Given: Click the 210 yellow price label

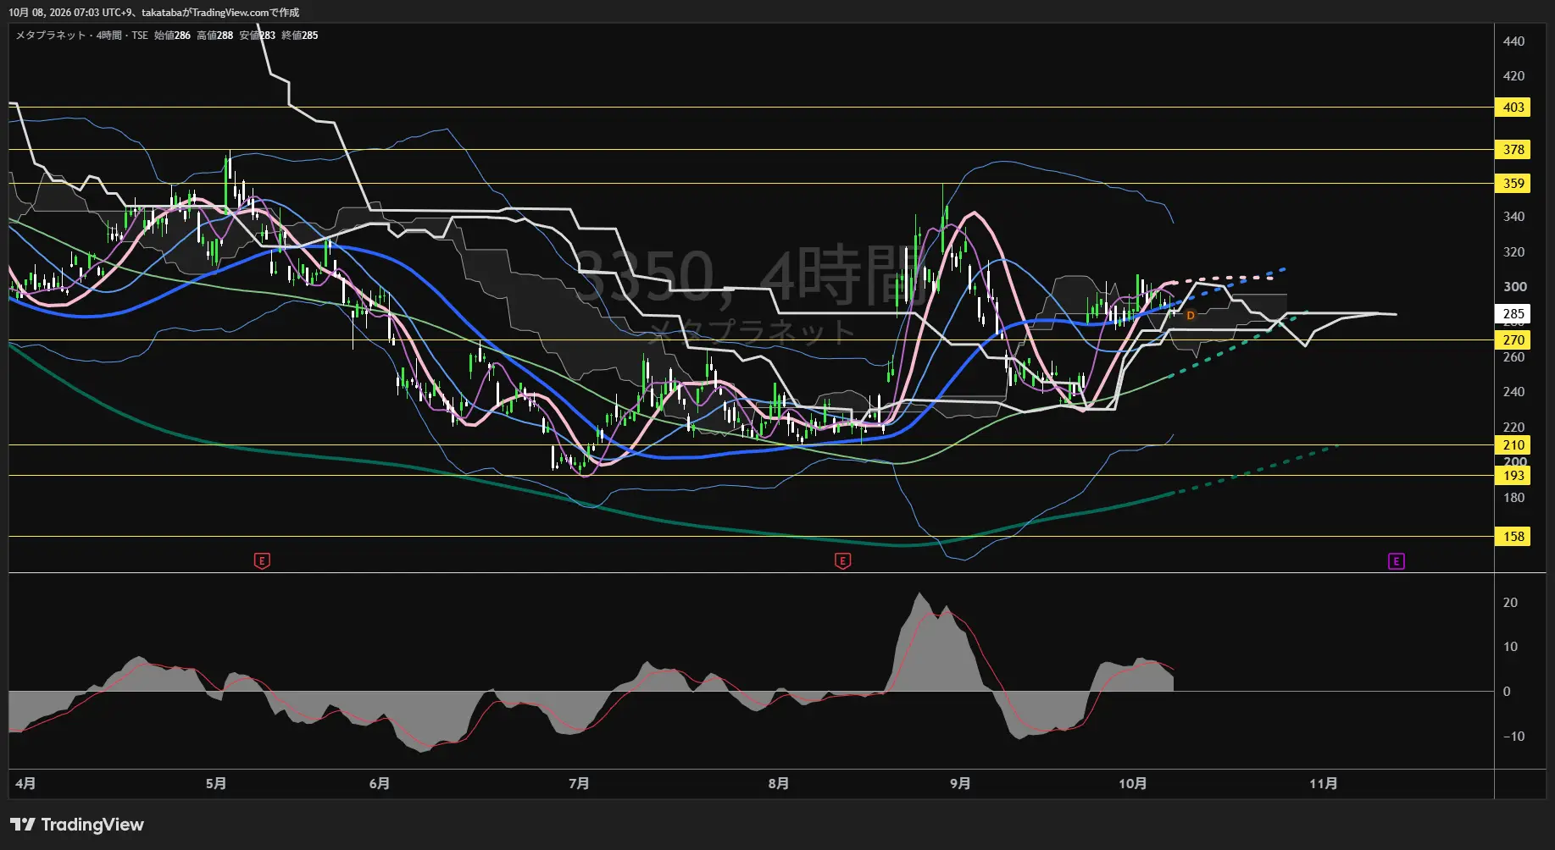Looking at the screenshot, I should [1513, 445].
